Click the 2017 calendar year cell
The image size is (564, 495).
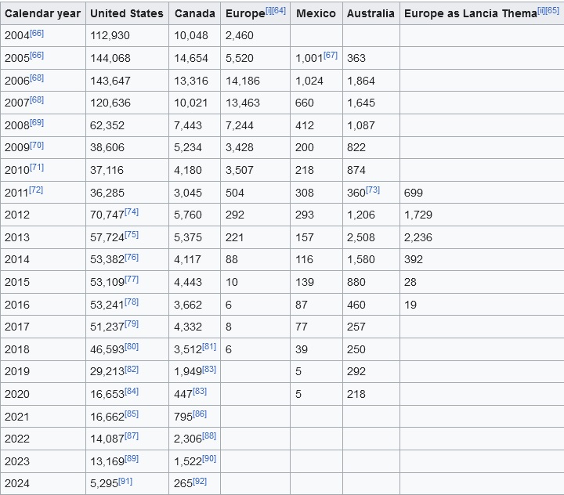click(43, 327)
